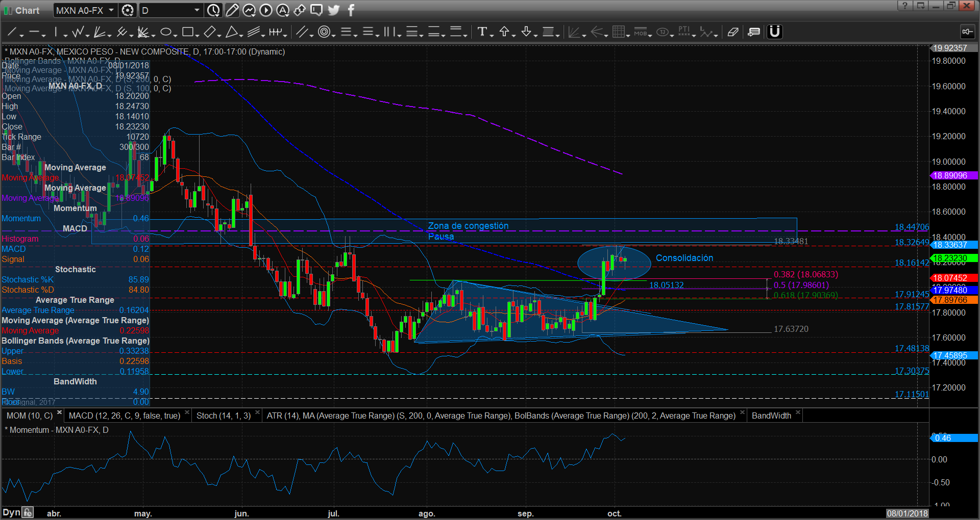Screen dimensions: 980x520
Task: Click the 0.382 (18.06833) Fibonacci label
Action: (x=806, y=274)
